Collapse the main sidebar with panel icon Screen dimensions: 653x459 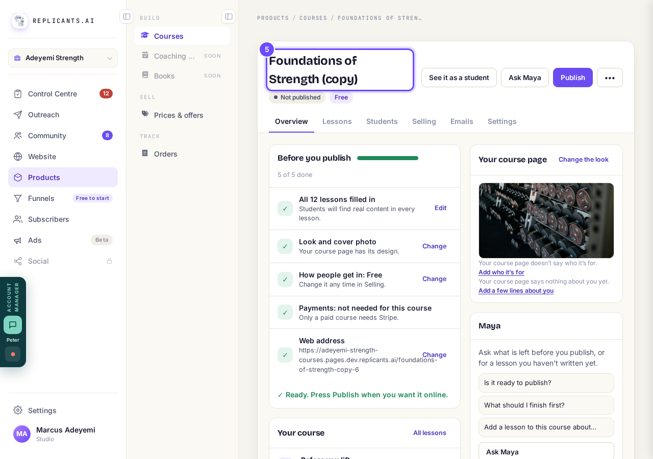(127, 16)
